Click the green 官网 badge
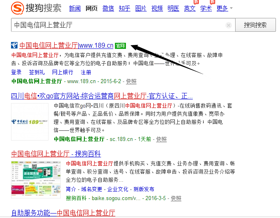 point(120,46)
